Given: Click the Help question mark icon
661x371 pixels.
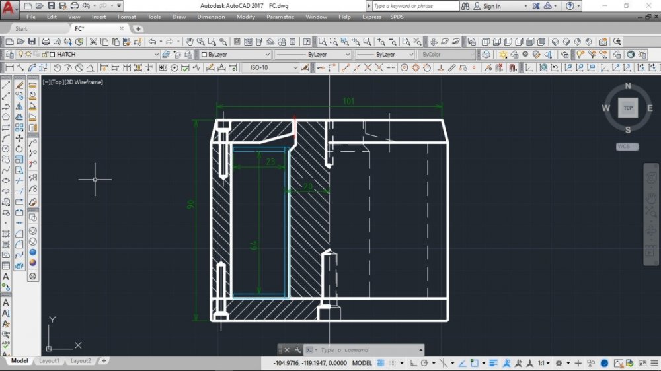Looking at the screenshot, I should pos(570,6).
